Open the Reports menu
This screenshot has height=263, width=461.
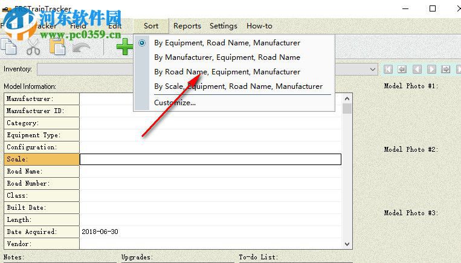pos(187,26)
